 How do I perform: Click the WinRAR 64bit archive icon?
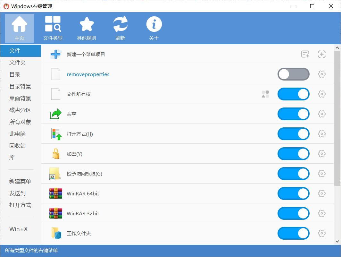[56, 193]
